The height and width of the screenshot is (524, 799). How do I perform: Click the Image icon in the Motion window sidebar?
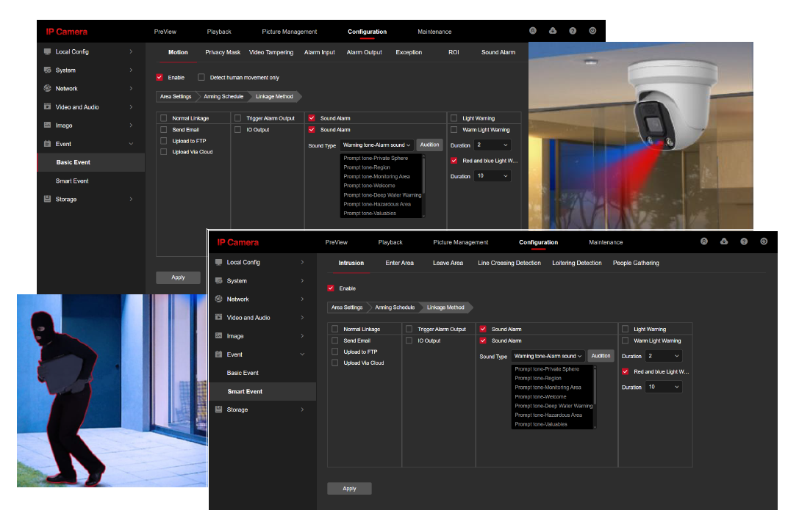click(x=48, y=125)
